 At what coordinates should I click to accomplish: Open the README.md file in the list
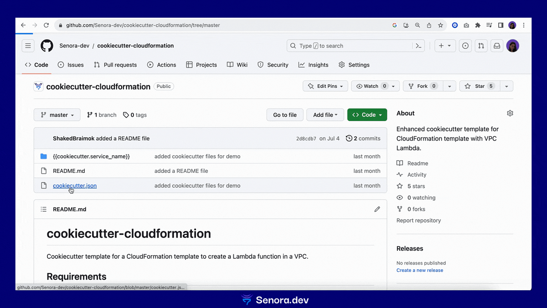pyautogui.click(x=69, y=171)
